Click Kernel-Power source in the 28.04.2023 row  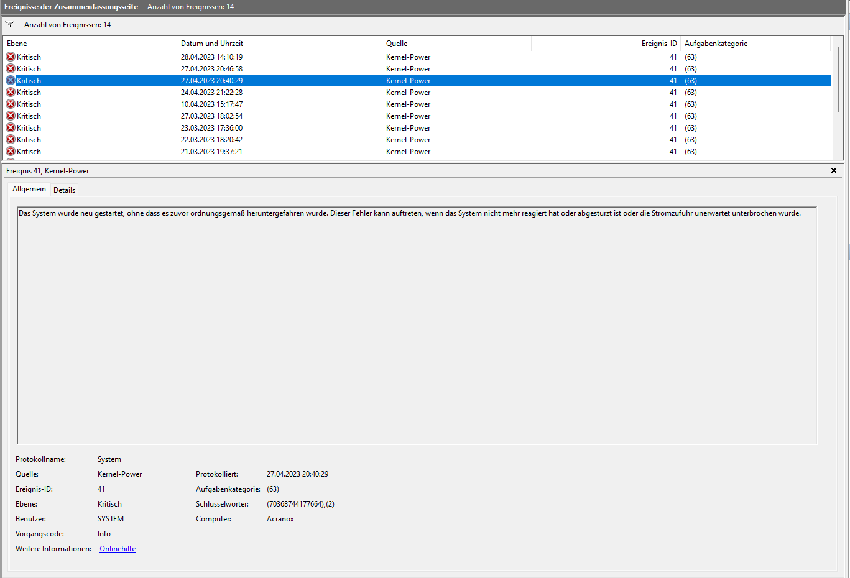point(408,57)
